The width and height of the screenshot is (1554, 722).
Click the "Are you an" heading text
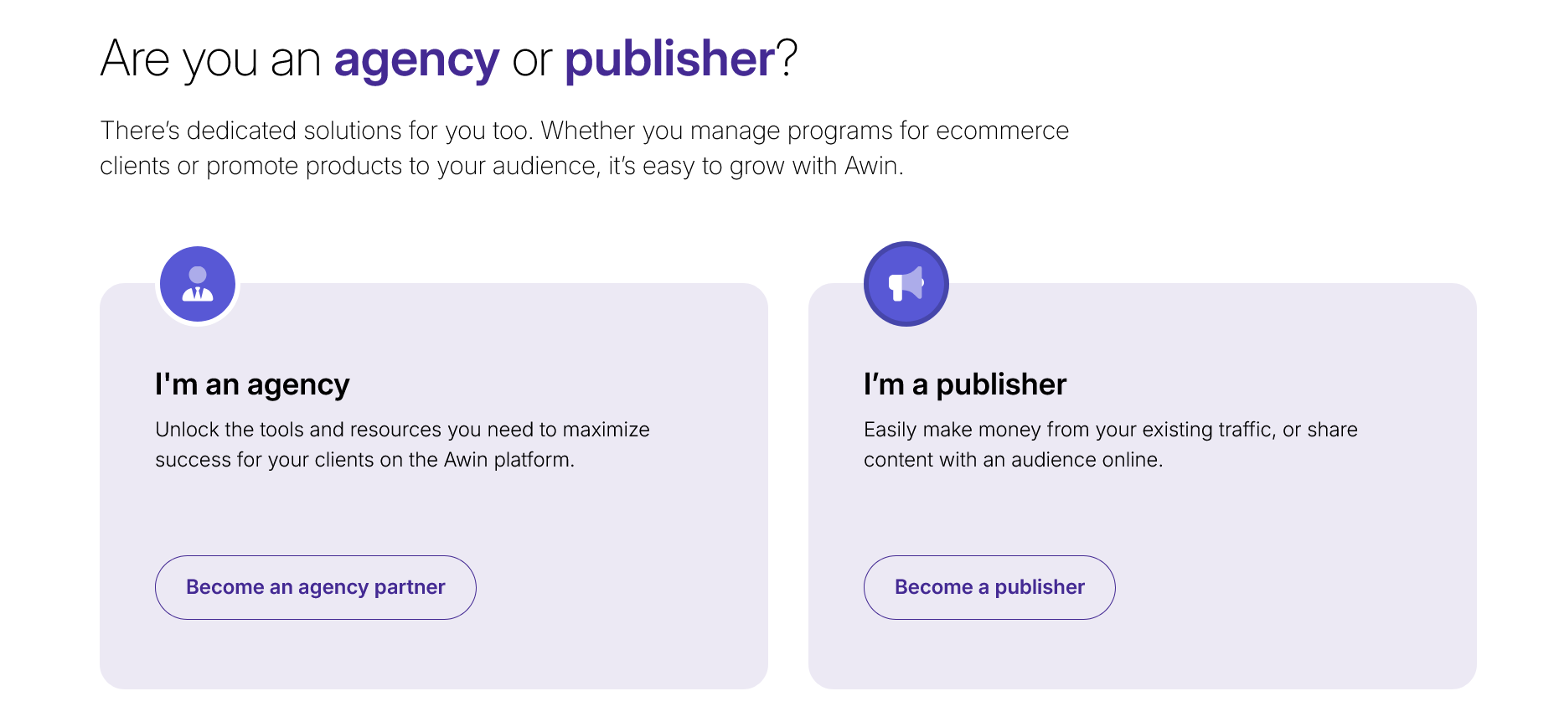[x=210, y=59]
